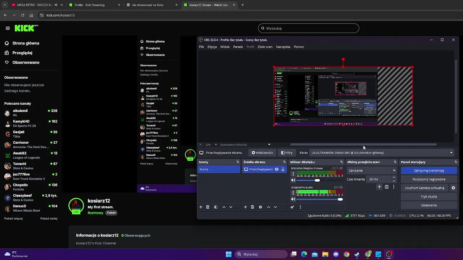Open Właściwości of selected source

coord(262,153)
